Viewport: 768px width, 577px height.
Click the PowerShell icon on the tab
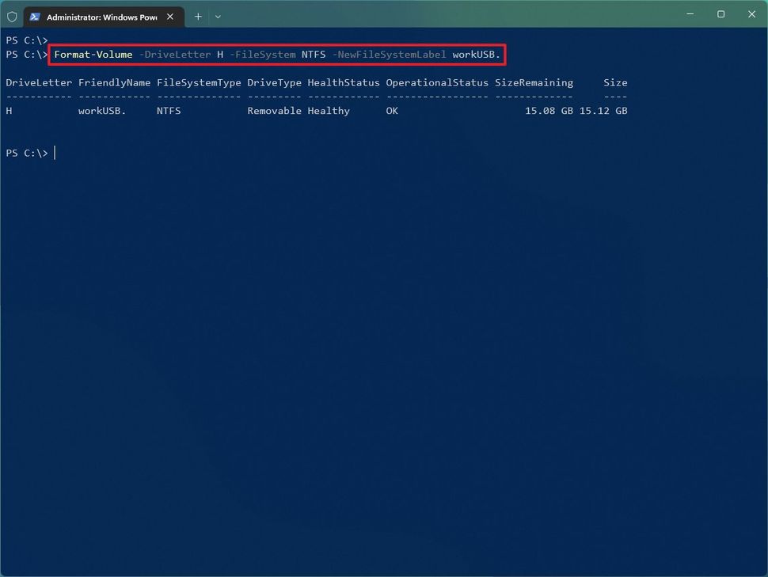(35, 16)
